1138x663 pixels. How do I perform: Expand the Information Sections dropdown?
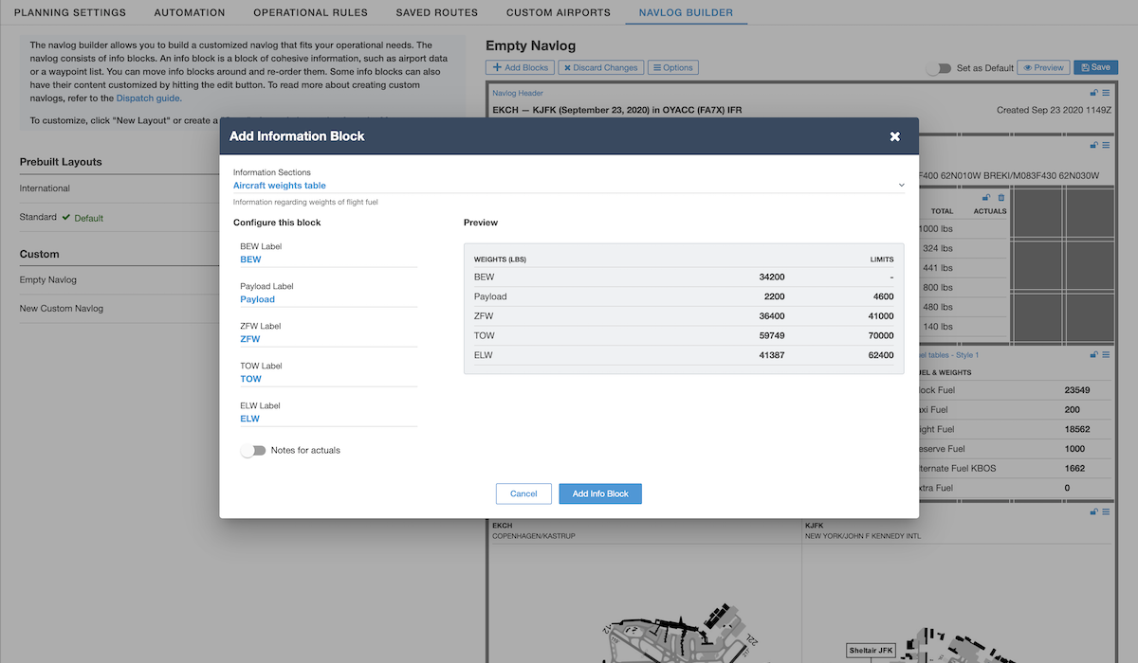click(569, 186)
